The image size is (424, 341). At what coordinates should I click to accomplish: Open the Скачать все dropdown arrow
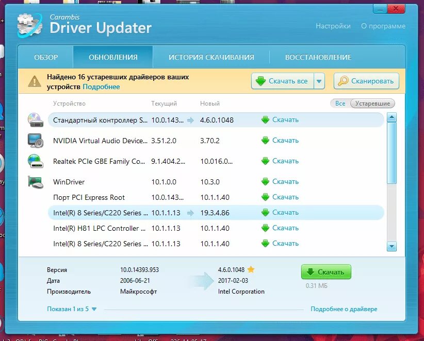[x=319, y=81]
